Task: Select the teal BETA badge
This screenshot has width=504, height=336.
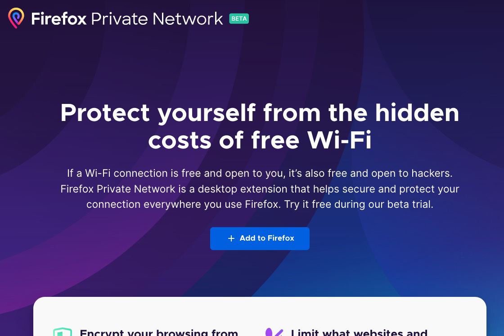Action: coord(239,18)
